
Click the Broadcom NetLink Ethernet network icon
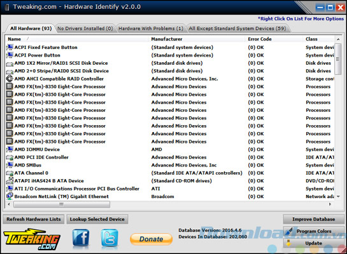(x=10, y=196)
